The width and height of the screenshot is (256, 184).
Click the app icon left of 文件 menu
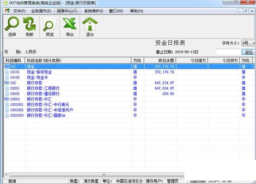tap(7, 11)
